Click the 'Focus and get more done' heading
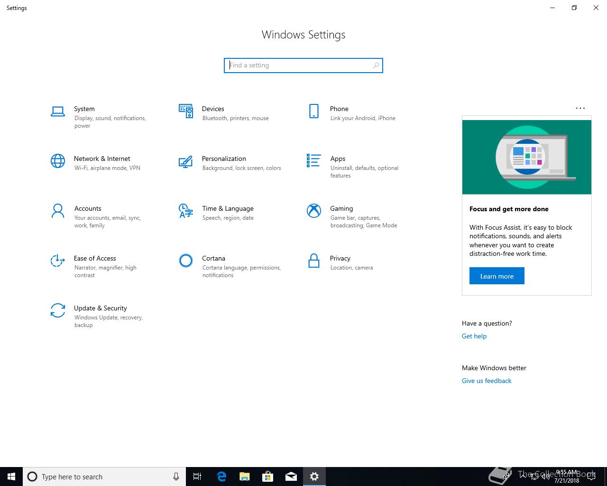 (509, 209)
